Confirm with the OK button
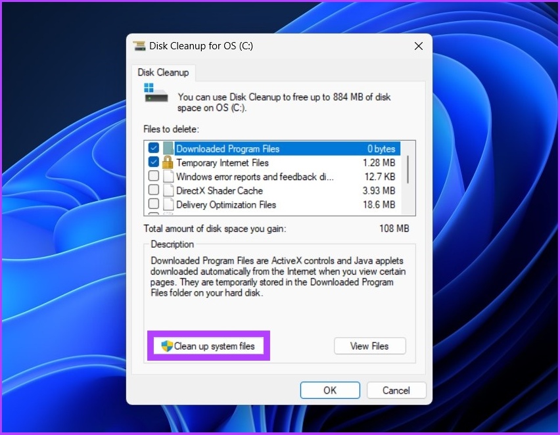Viewport: 560px width, 435px height. pyautogui.click(x=330, y=390)
